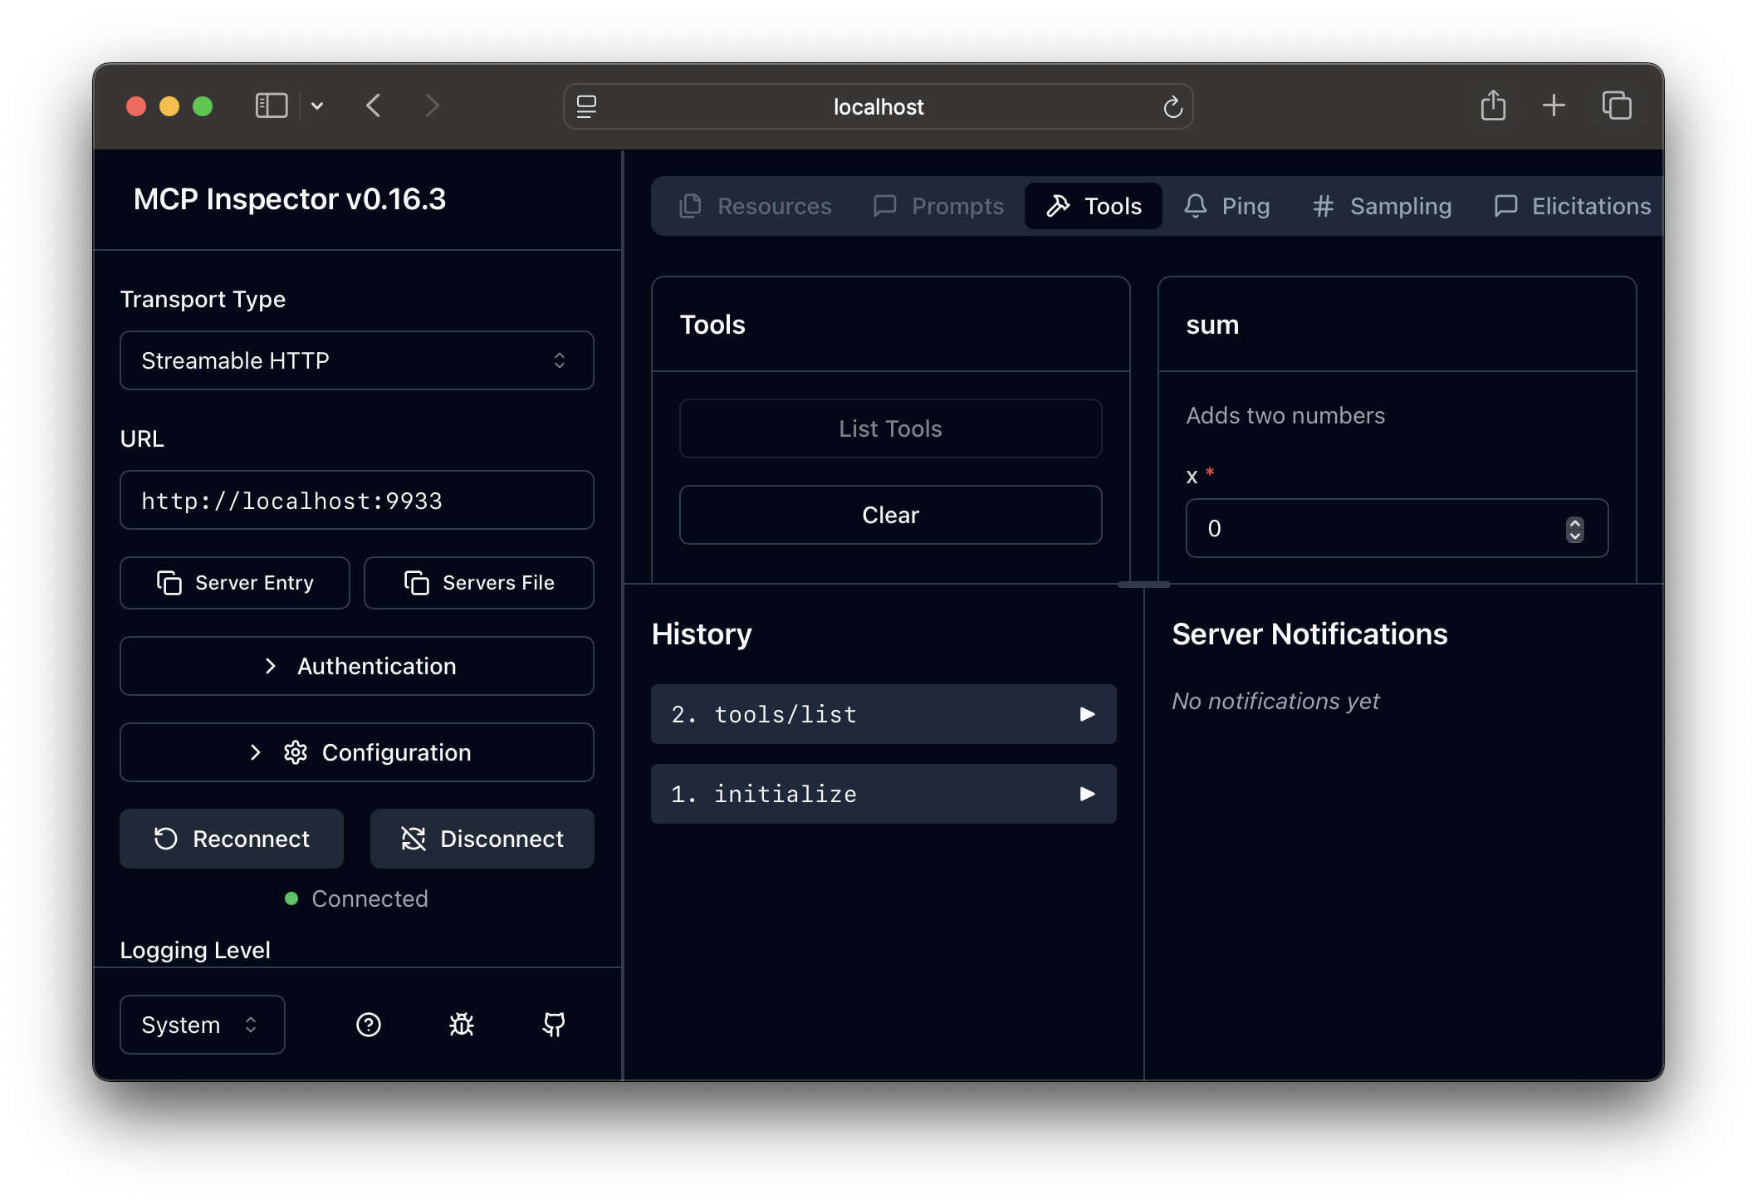Click the List Tools button
Screen dimensions: 1757x1204
coord(891,428)
